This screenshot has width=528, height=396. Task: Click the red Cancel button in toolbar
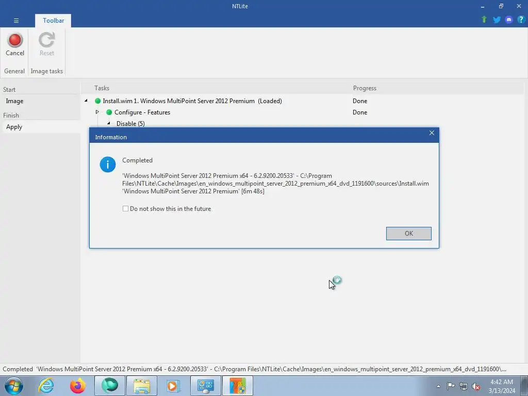tap(15, 44)
